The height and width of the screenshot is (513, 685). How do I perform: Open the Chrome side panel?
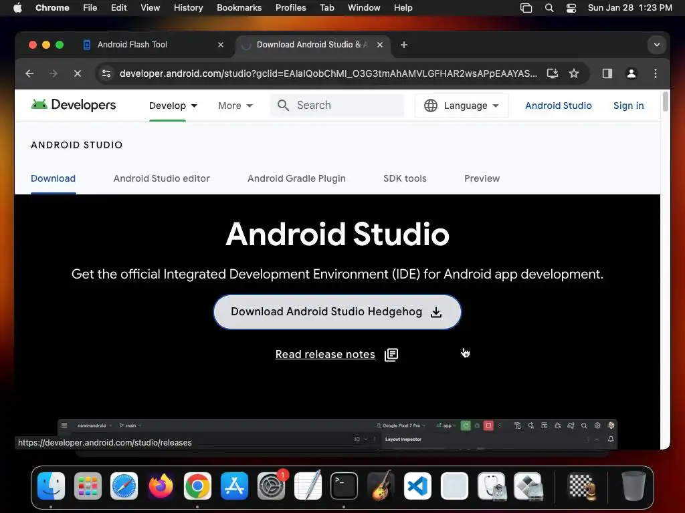[x=607, y=73]
